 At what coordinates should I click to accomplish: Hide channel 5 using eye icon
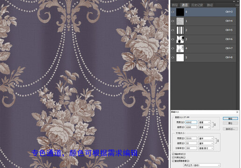[x=173, y=57]
